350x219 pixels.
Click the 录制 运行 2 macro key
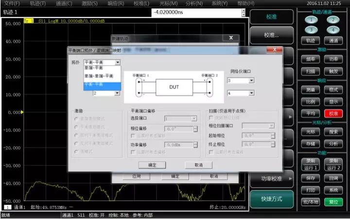(333, 164)
